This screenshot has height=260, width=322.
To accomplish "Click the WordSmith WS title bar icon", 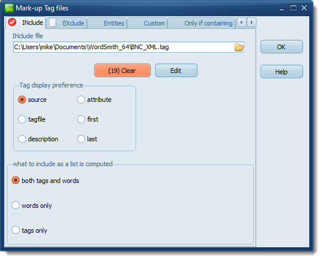I will point(9,8).
